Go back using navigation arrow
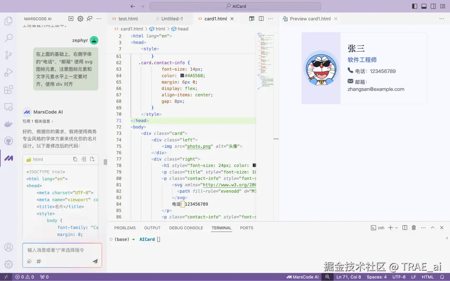450x281 pixels. click(132, 6)
